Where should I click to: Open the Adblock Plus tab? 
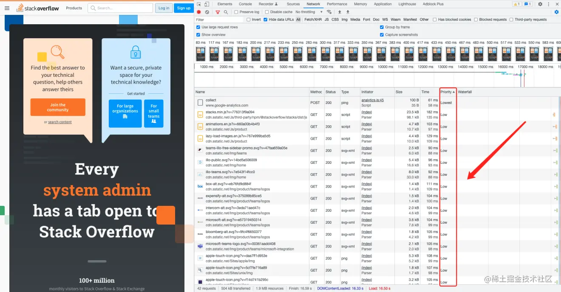(433, 4)
